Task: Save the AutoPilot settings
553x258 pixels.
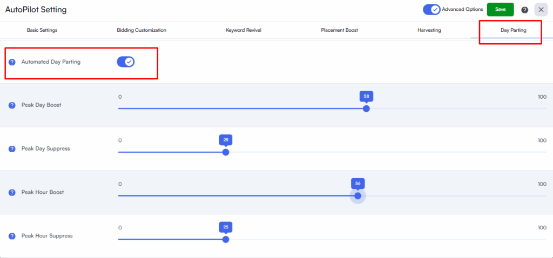Action: (500, 10)
